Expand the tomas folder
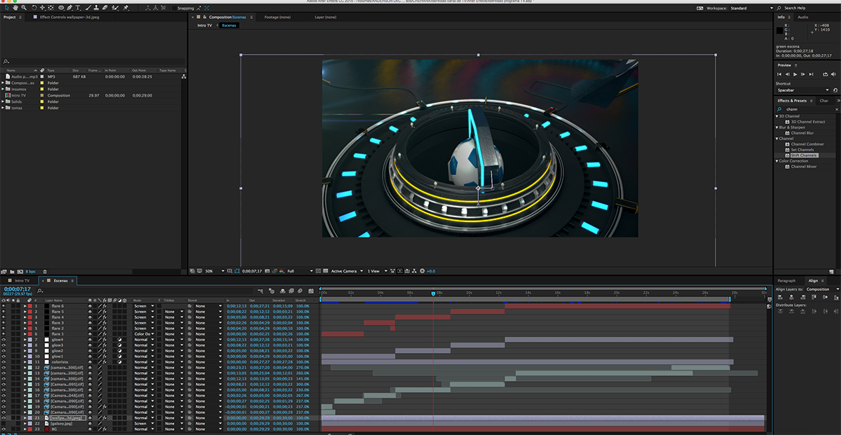 [x=4, y=108]
